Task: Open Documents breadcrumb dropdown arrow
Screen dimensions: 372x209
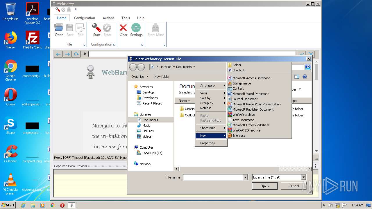Action: point(194,67)
